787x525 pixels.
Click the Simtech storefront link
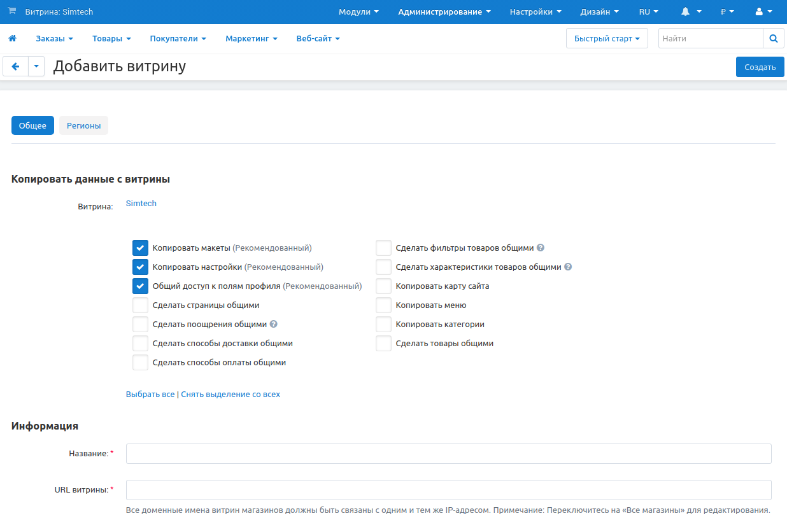pyautogui.click(x=141, y=204)
